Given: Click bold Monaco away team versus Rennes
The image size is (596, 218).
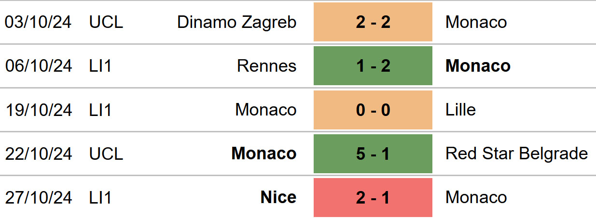Looking at the screenshot, I should tap(478, 66).
